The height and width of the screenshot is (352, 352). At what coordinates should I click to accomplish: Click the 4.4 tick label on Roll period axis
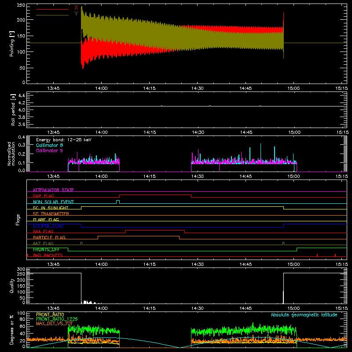pyautogui.click(x=22, y=95)
